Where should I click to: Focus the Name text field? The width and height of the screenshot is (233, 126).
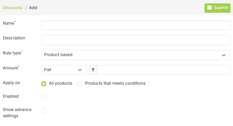tap(135, 25)
